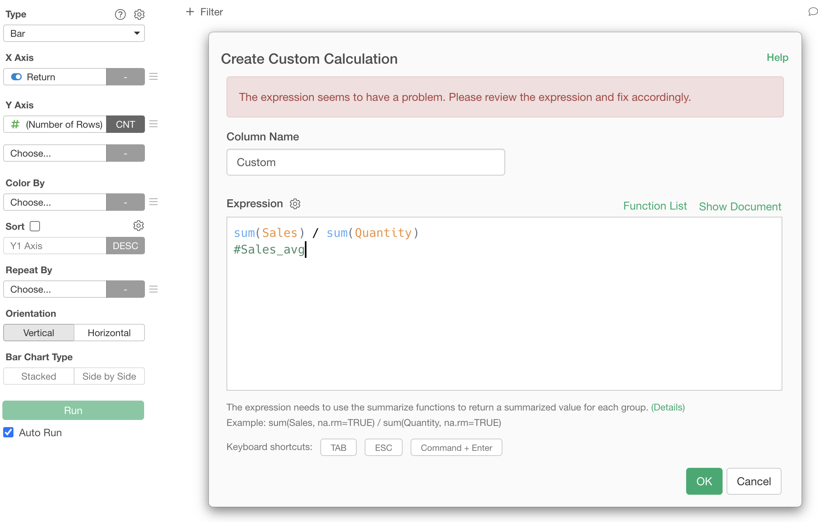Open Repeat By function dash dropdown
Viewport: 818px width, 522px height.
click(x=126, y=289)
